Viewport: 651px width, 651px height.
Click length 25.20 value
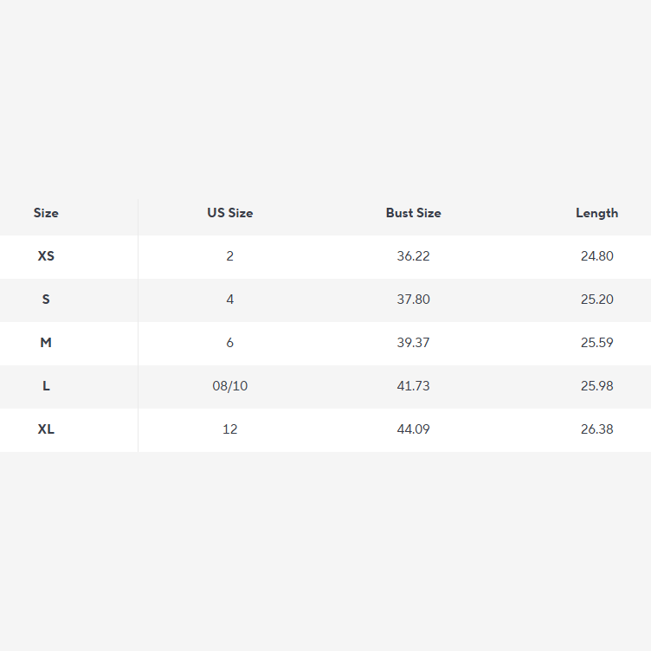pos(596,300)
